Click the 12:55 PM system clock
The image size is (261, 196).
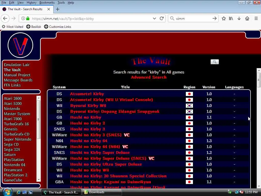251,192
